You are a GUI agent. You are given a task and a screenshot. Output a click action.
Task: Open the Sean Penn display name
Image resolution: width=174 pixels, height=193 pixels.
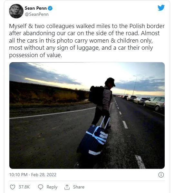point(36,8)
